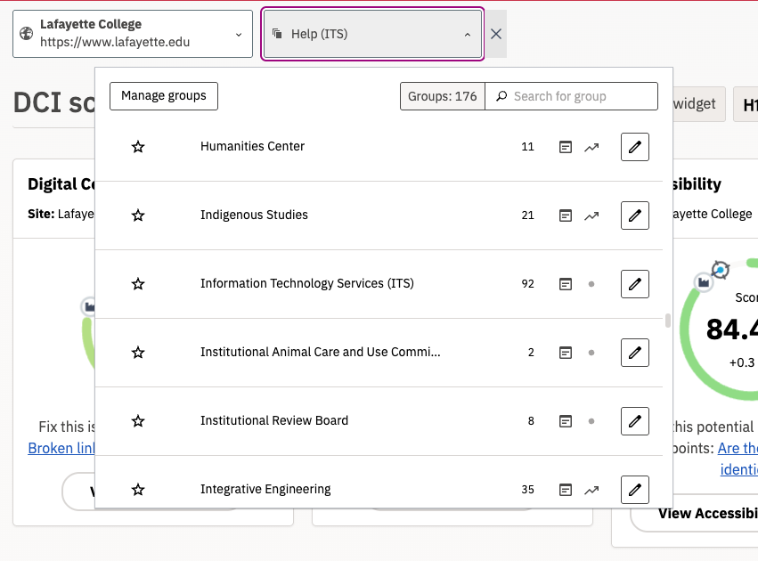This screenshot has height=561, width=758.
Task: Click page count 11 for Humanities Center
Action: [527, 147]
